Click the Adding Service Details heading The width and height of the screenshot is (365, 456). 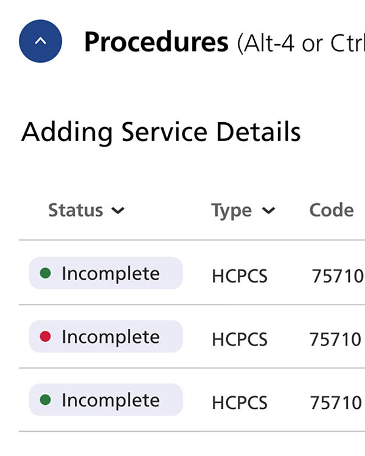point(161,132)
